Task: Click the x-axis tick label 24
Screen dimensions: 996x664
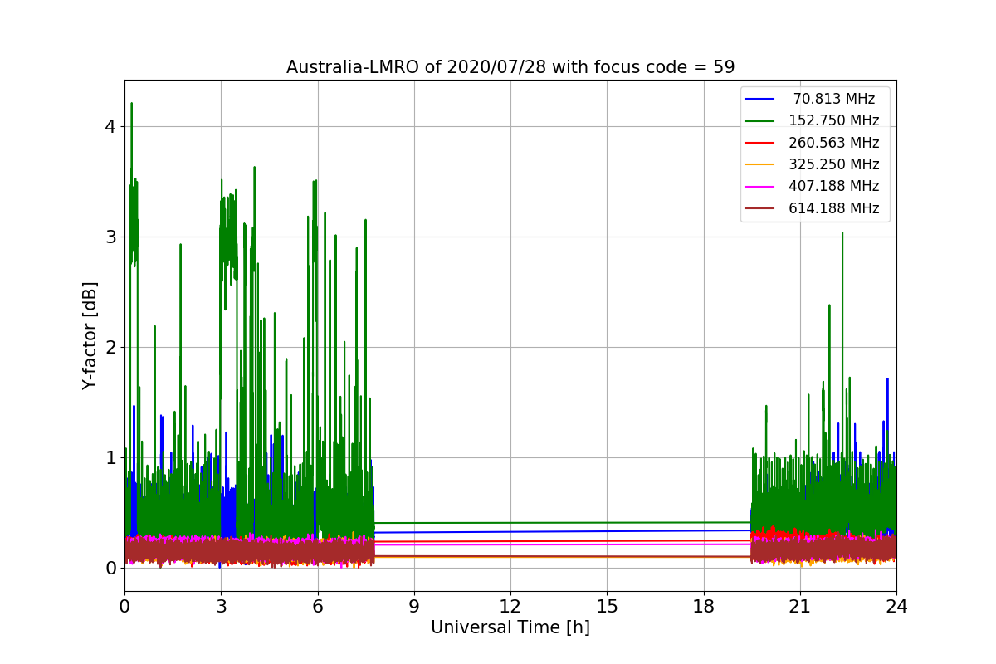Action: tap(896, 607)
